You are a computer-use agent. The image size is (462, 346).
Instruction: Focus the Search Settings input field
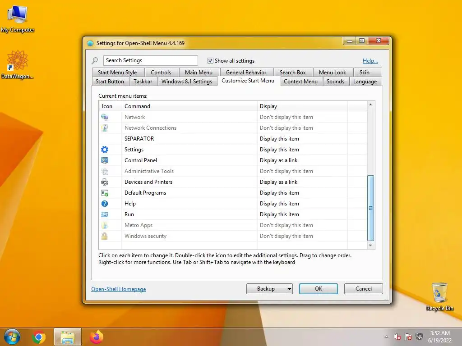click(151, 61)
